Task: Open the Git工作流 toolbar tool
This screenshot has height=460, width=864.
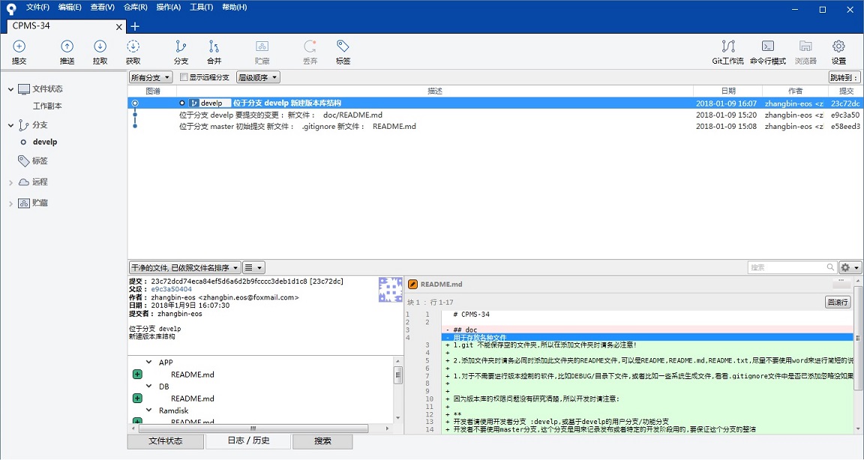Action: click(x=727, y=52)
